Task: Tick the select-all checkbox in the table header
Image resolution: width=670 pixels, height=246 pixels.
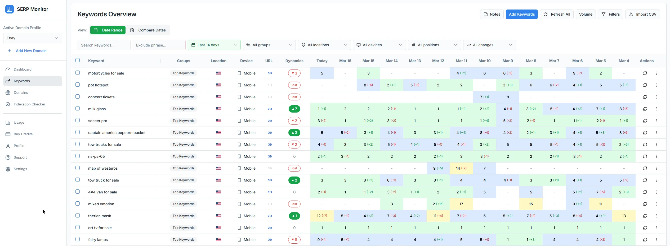Action: point(78,60)
